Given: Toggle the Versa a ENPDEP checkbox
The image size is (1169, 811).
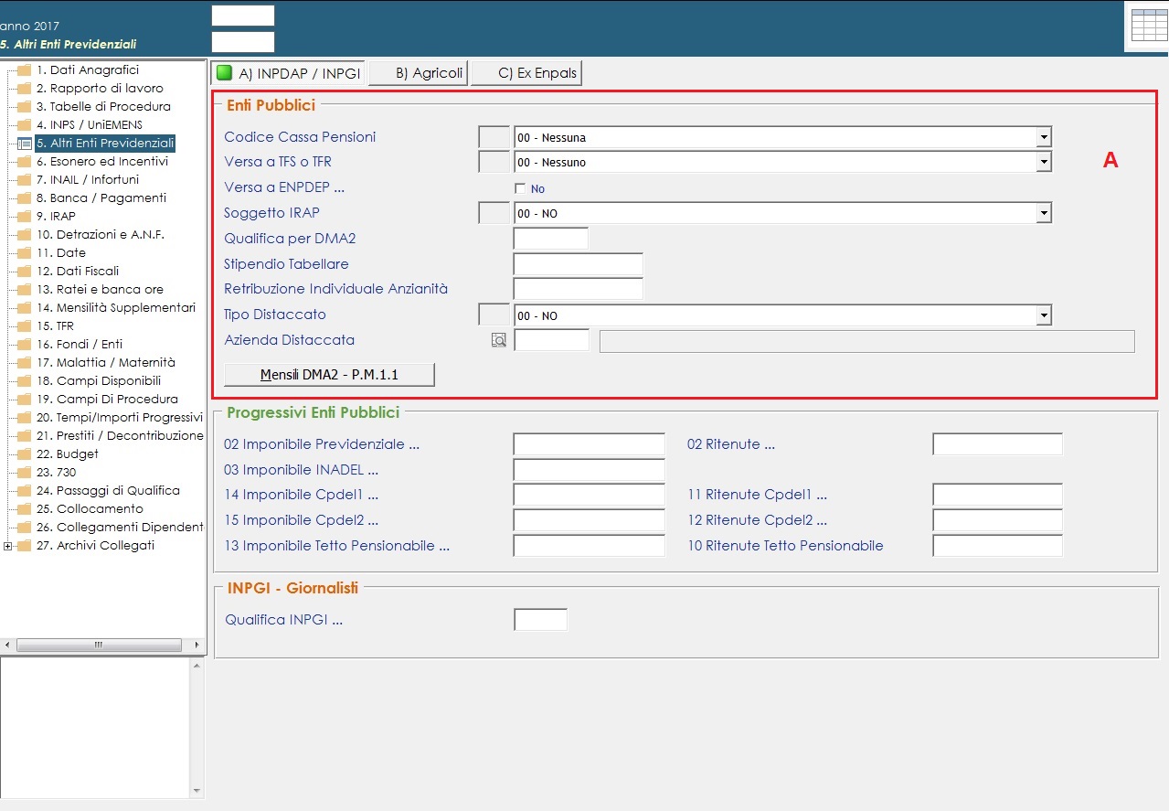Looking at the screenshot, I should 520,188.
